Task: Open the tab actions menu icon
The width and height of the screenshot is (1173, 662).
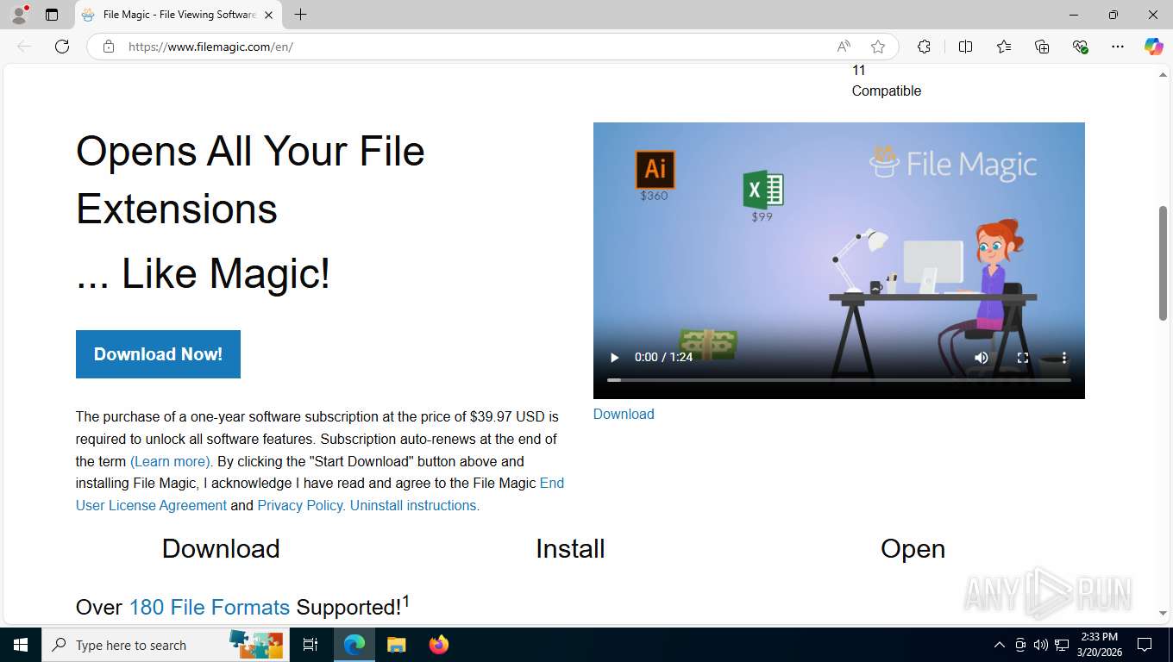Action: coord(52,15)
